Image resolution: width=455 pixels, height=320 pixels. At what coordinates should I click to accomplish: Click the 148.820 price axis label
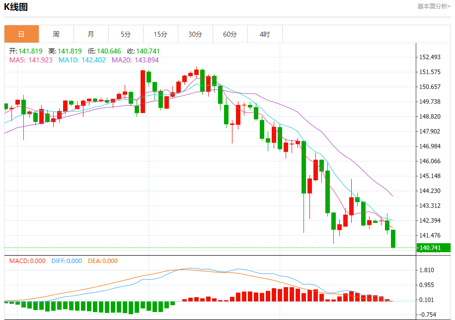tap(430, 116)
